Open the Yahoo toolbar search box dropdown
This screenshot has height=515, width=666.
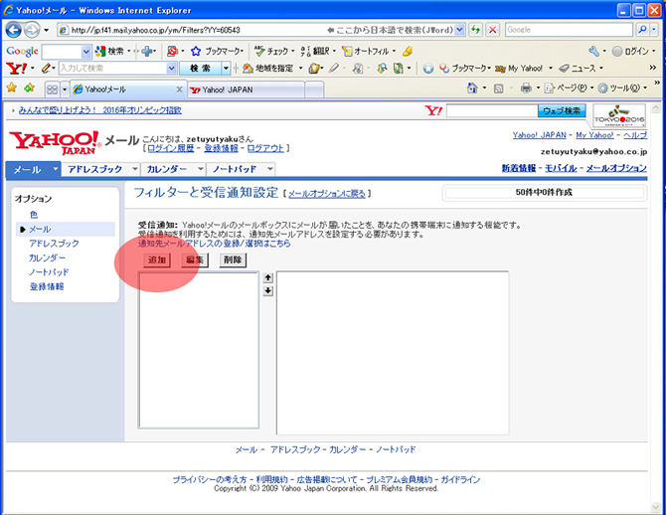pyautogui.click(x=172, y=68)
